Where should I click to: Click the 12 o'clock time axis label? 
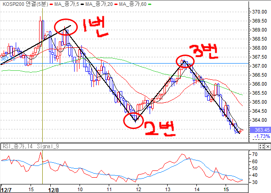(x=138, y=189)
